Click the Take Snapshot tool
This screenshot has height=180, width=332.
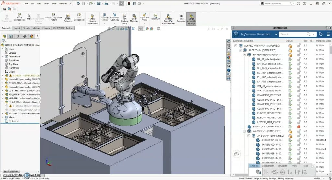(182, 18)
